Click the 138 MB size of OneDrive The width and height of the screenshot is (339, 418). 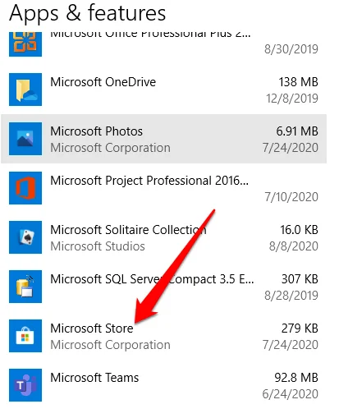pos(298,82)
